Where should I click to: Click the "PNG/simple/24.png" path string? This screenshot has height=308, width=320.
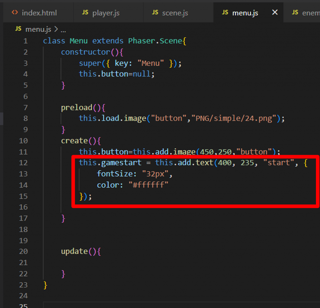(x=234, y=119)
